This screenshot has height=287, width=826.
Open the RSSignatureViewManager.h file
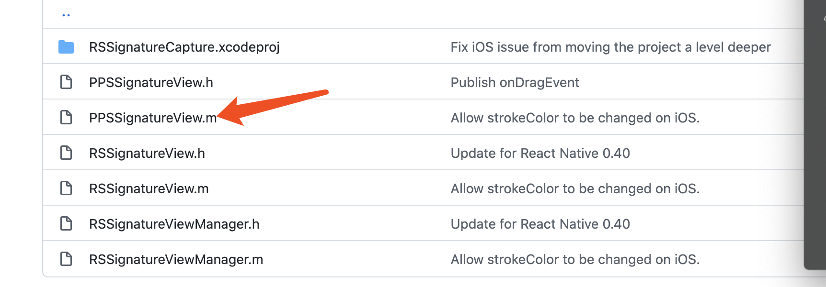tap(174, 223)
